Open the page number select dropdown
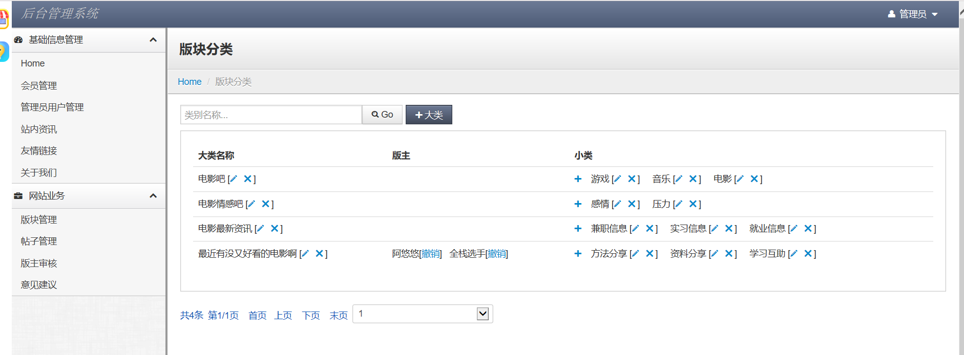Image resolution: width=964 pixels, height=355 pixels. click(x=423, y=314)
